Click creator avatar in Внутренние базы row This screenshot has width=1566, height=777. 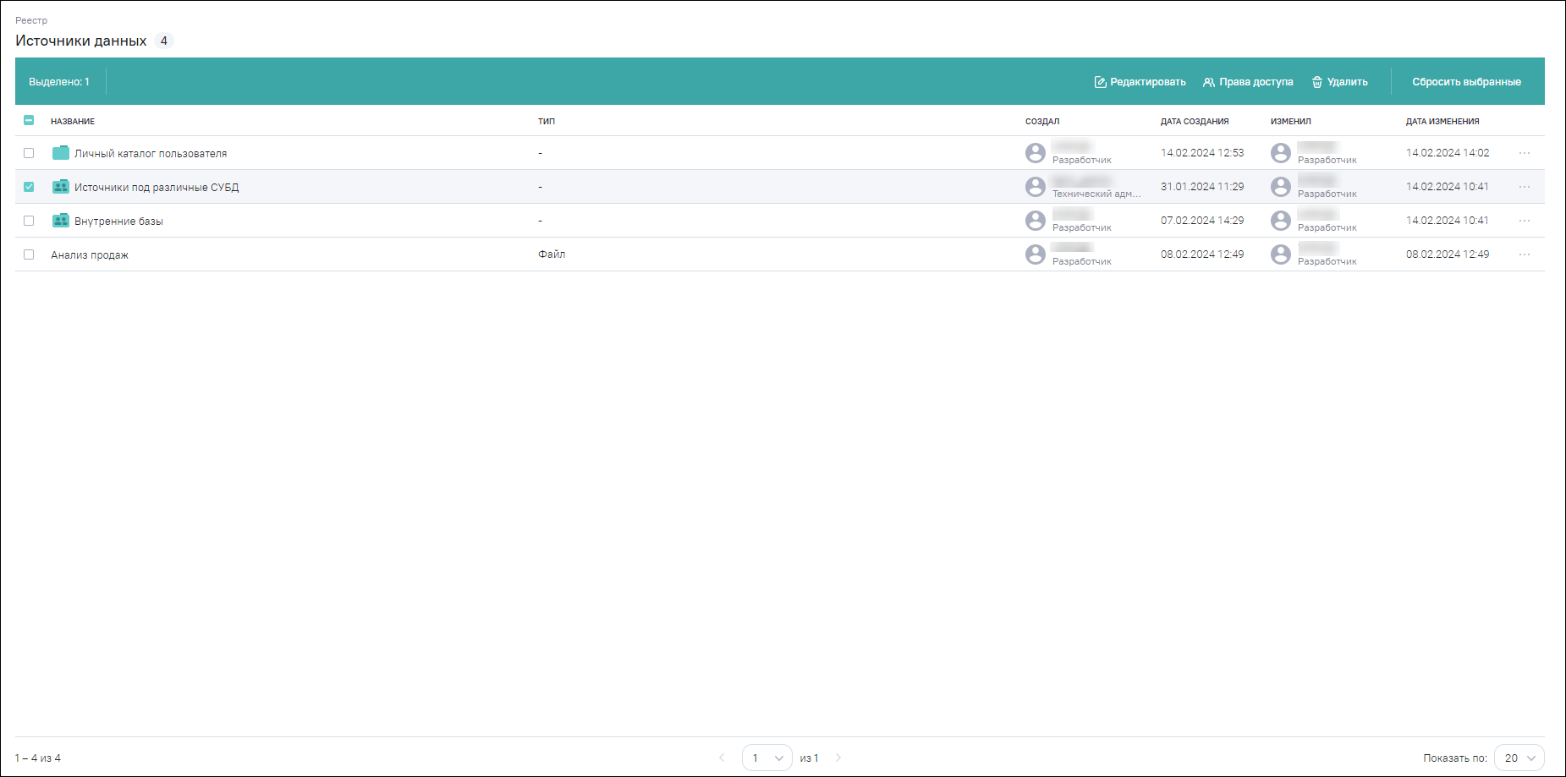click(1036, 221)
